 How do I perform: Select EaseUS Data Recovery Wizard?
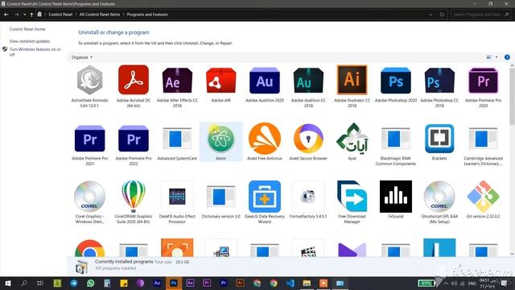[x=265, y=202]
